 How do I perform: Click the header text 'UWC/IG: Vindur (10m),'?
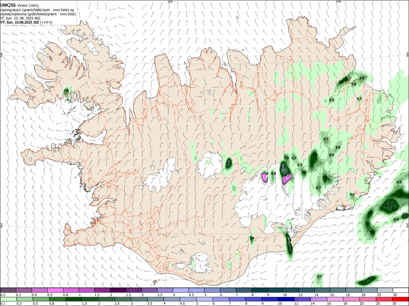(x=20, y=5)
